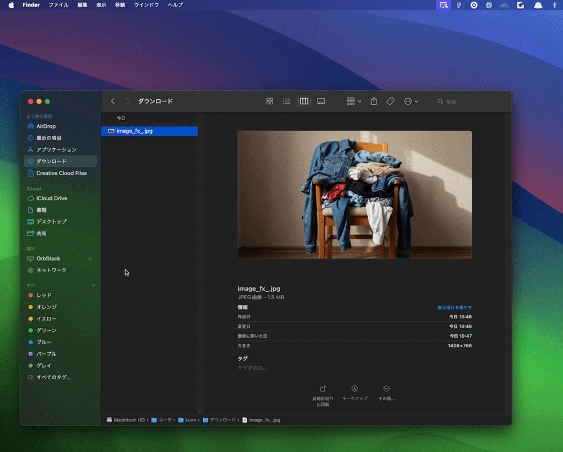The width and height of the screenshot is (563, 452).
Task: Click image_fx_.jpg in the path bar
Action: [x=261, y=420]
